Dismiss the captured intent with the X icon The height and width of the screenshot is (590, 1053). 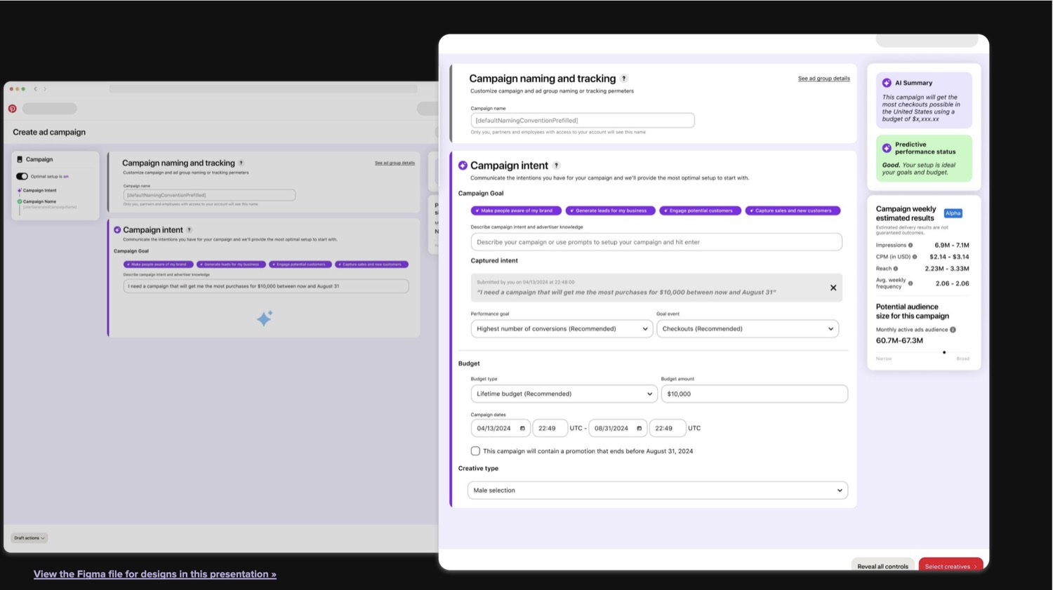click(833, 288)
